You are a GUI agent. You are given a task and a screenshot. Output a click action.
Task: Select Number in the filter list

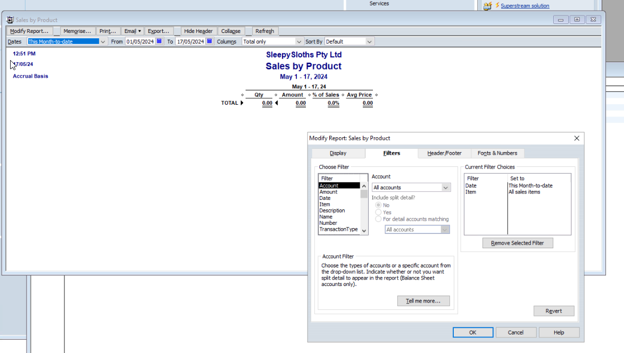point(339,223)
